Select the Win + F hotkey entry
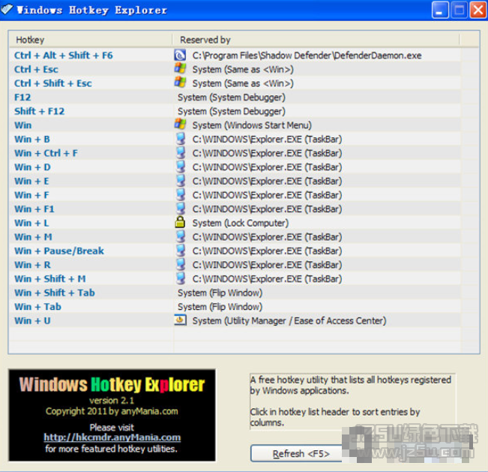 tap(31, 195)
